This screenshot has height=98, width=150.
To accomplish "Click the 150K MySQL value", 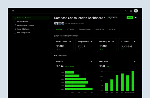I will (x=60, y=46).
